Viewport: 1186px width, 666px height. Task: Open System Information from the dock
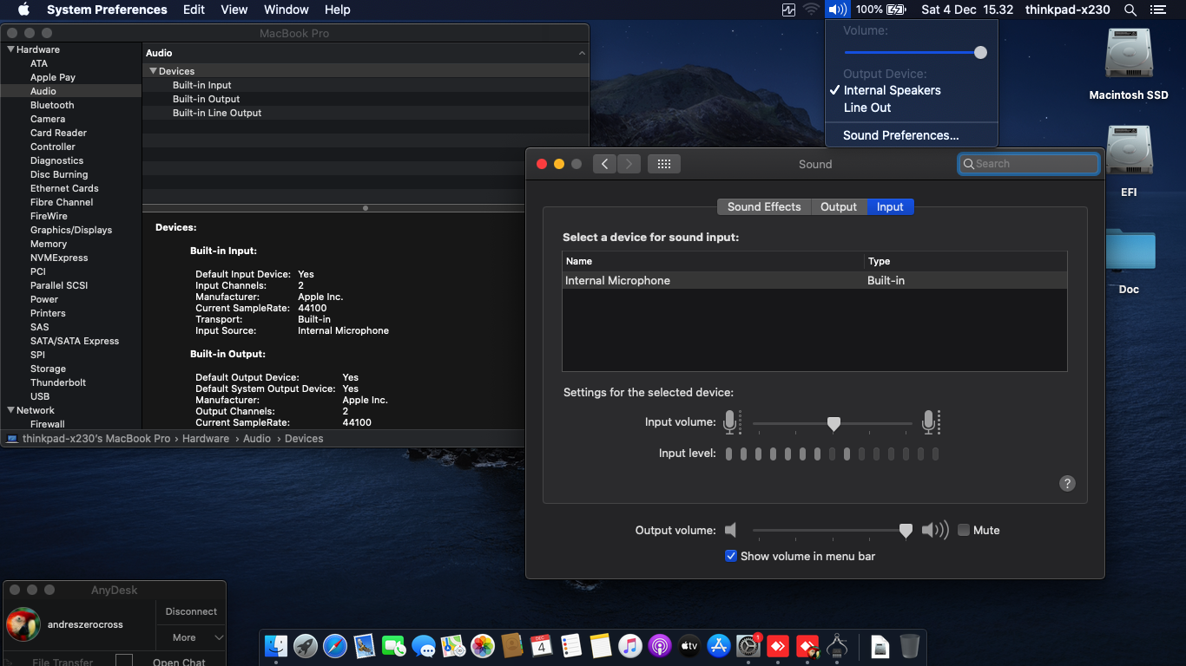coord(837,645)
